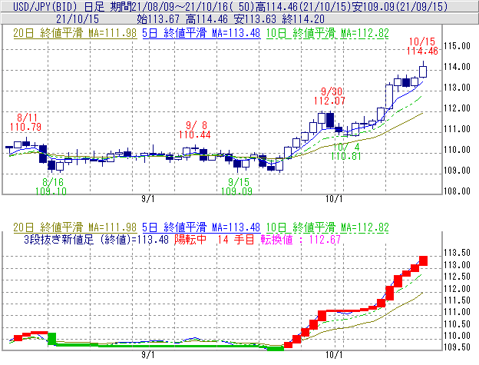Click the 9/1 date label under lower chart

point(148,355)
